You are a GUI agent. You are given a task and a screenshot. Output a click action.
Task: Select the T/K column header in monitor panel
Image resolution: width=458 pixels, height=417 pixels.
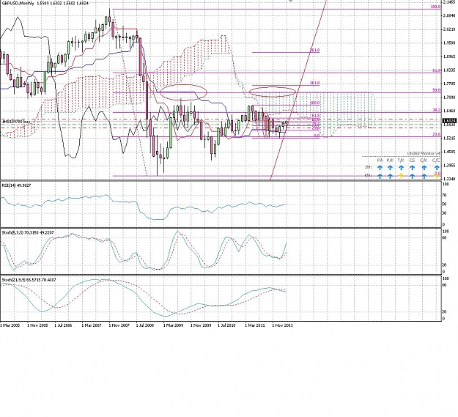point(401,160)
